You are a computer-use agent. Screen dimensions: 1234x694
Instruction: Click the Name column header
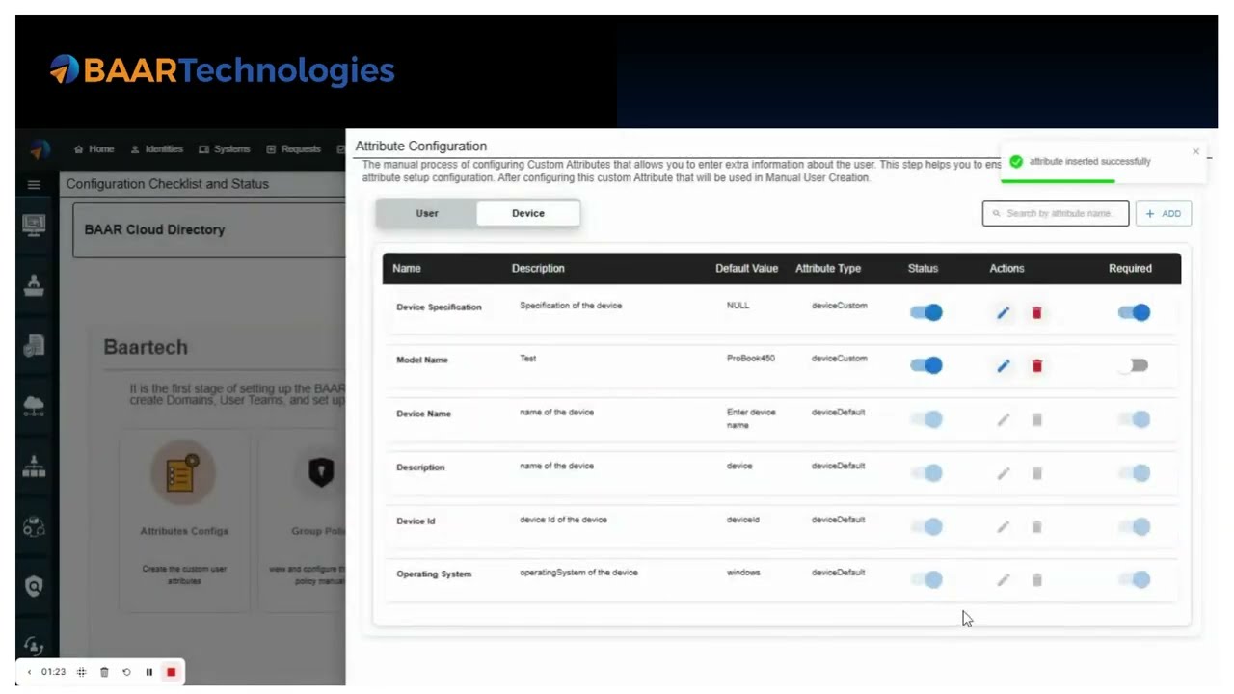pos(407,269)
